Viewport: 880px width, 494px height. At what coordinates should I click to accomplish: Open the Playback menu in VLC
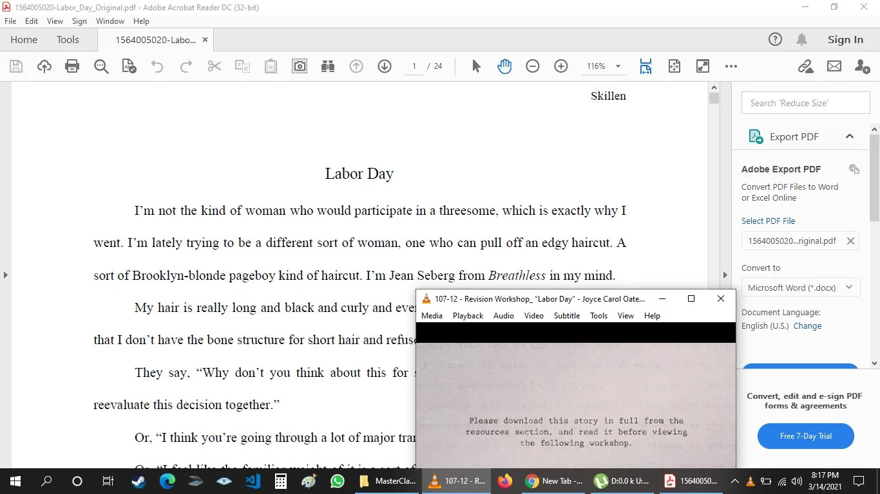(468, 316)
